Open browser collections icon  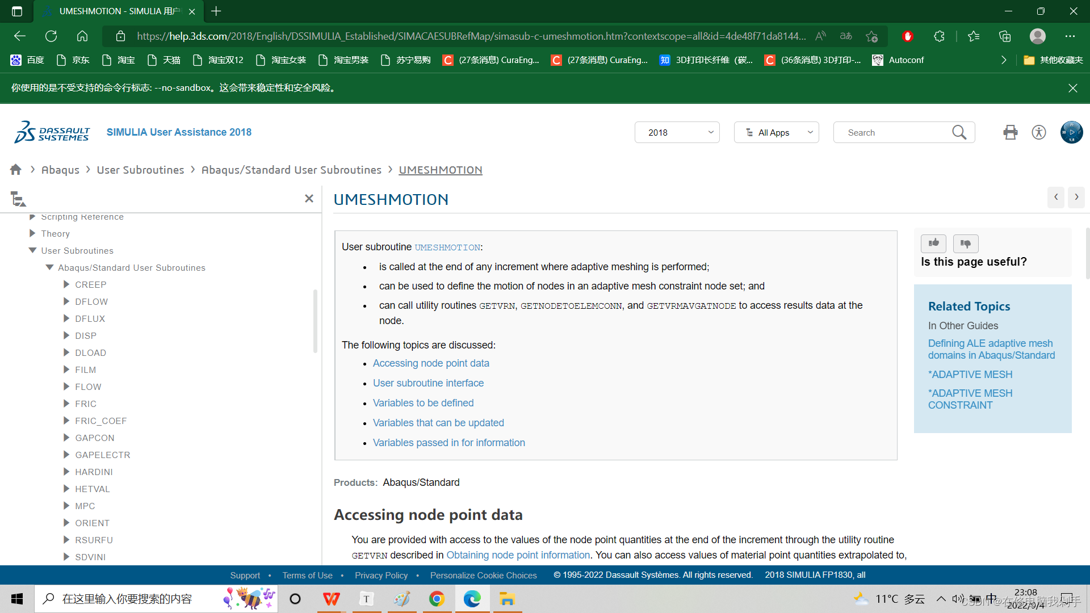tap(1005, 36)
